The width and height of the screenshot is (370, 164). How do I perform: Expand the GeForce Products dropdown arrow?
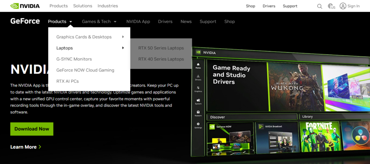pyautogui.click(x=70, y=22)
